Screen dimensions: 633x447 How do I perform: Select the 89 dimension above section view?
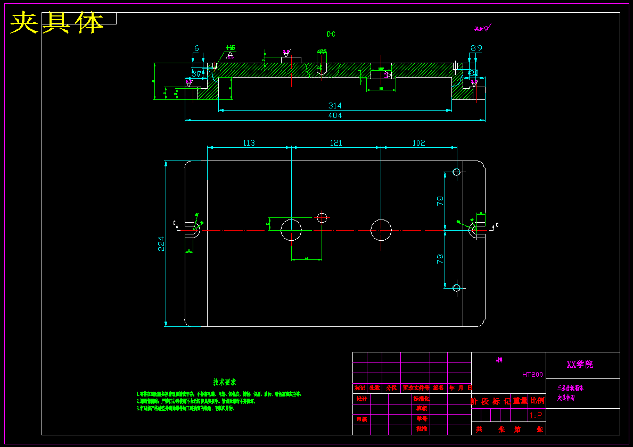476,48
